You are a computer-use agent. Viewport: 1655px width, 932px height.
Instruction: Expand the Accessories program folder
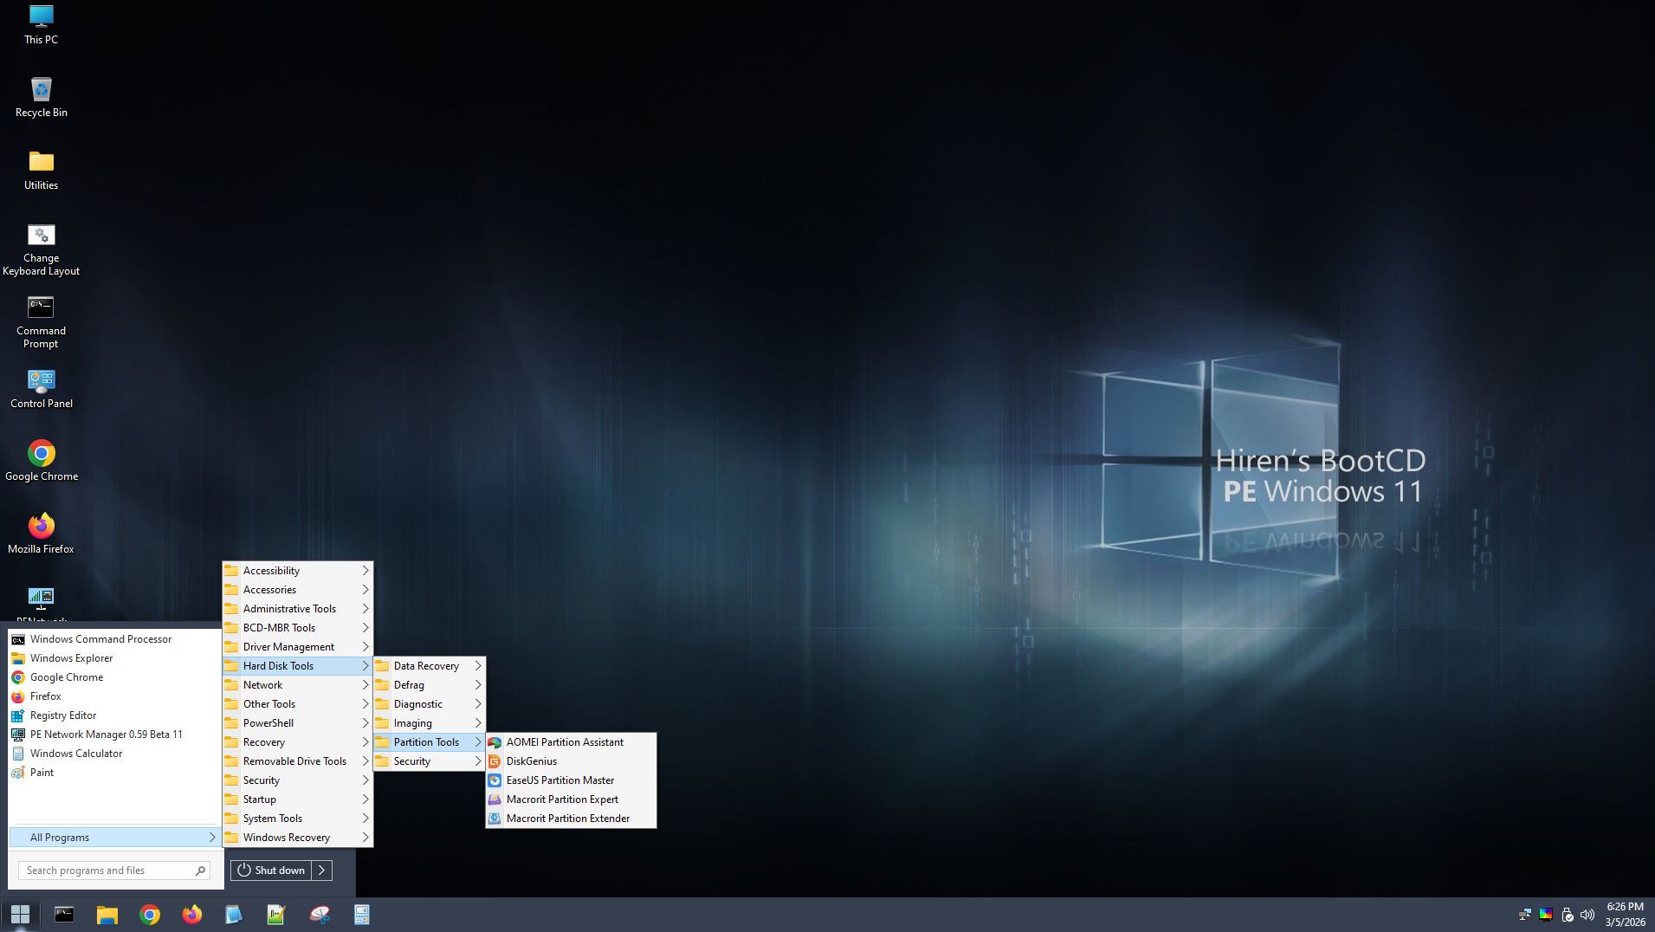pyautogui.click(x=298, y=590)
